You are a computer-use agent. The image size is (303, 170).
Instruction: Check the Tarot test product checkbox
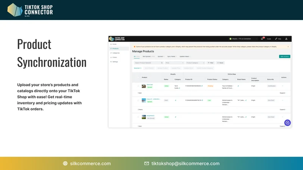pos(138,86)
